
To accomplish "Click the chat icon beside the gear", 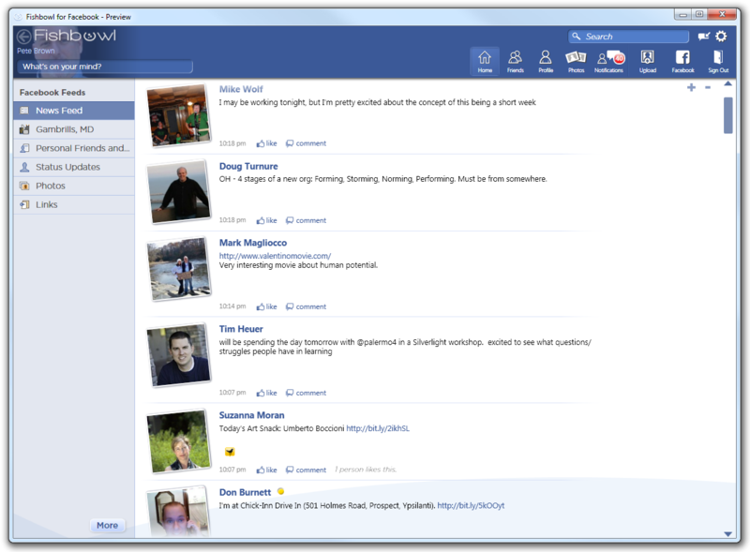I will [703, 37].
